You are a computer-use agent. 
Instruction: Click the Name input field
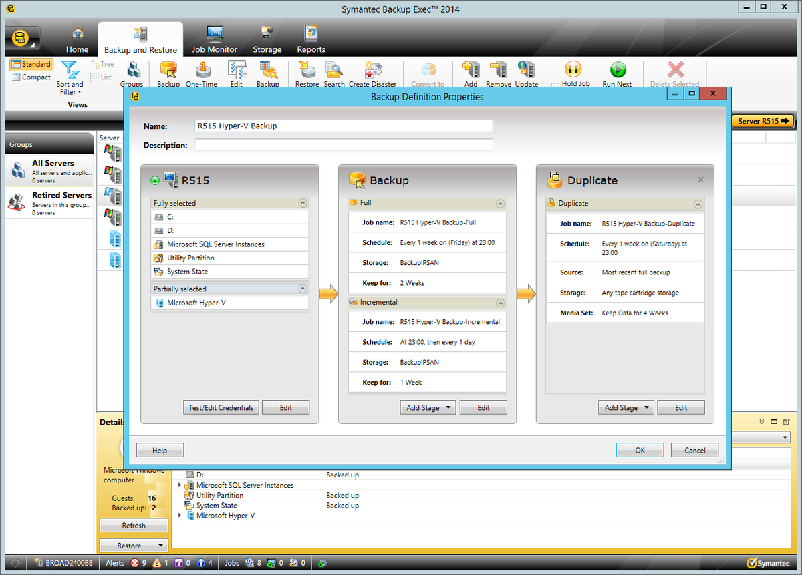point(343,126)
